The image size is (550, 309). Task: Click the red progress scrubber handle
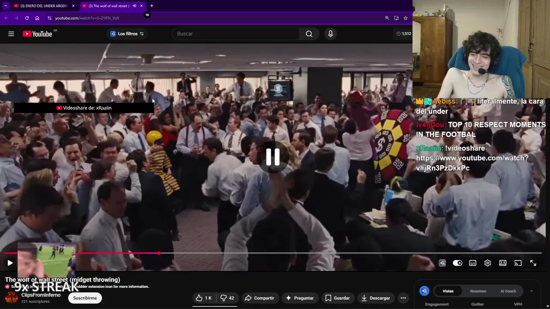[x=159, y=253]
